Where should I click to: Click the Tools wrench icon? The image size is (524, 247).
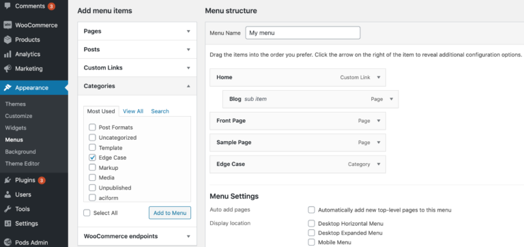[8, 209]
